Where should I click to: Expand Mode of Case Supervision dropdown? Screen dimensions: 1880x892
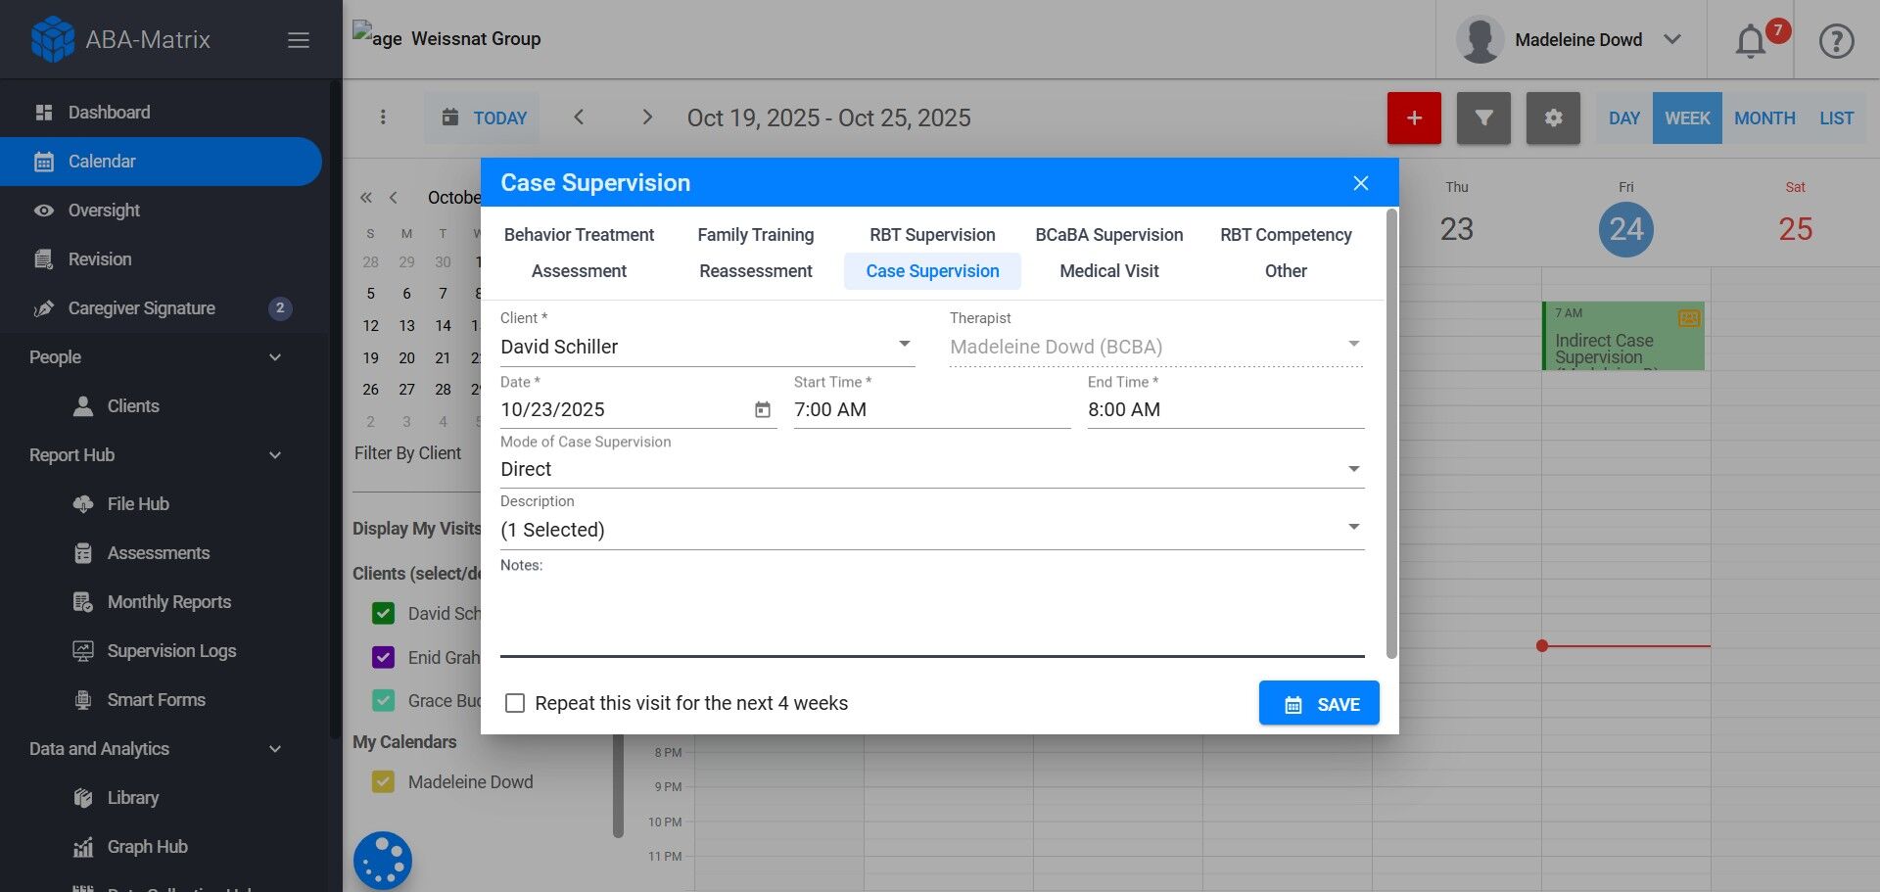(930, 469)
